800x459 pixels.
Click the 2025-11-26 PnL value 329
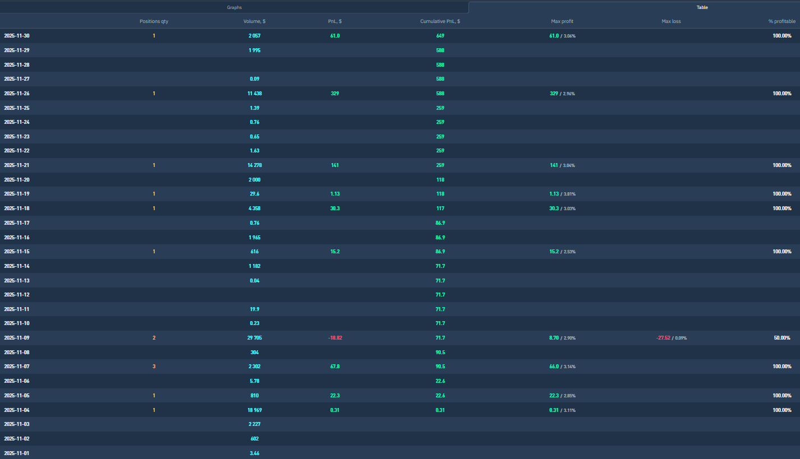335,94
